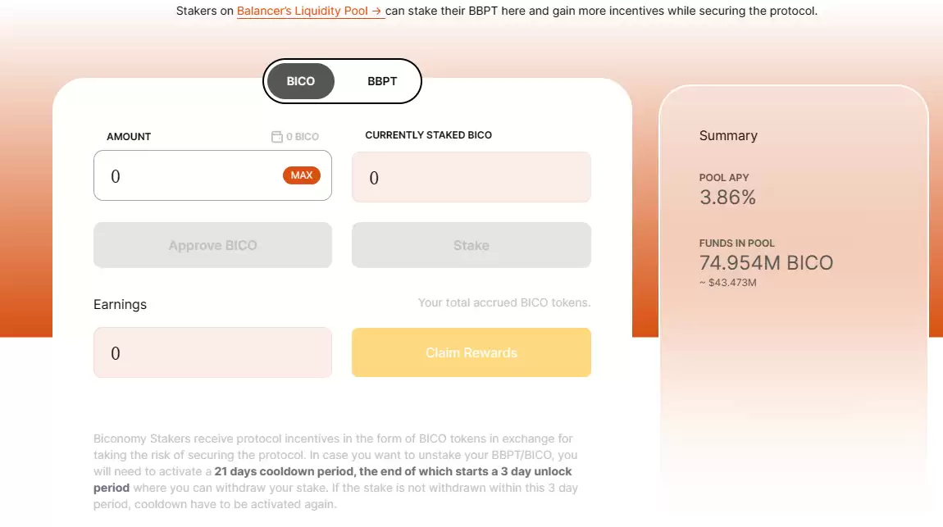The width and height of the screenshot is (943, 527).
Task: Click the Currently Staked BICO field
Action: [471, 177]
